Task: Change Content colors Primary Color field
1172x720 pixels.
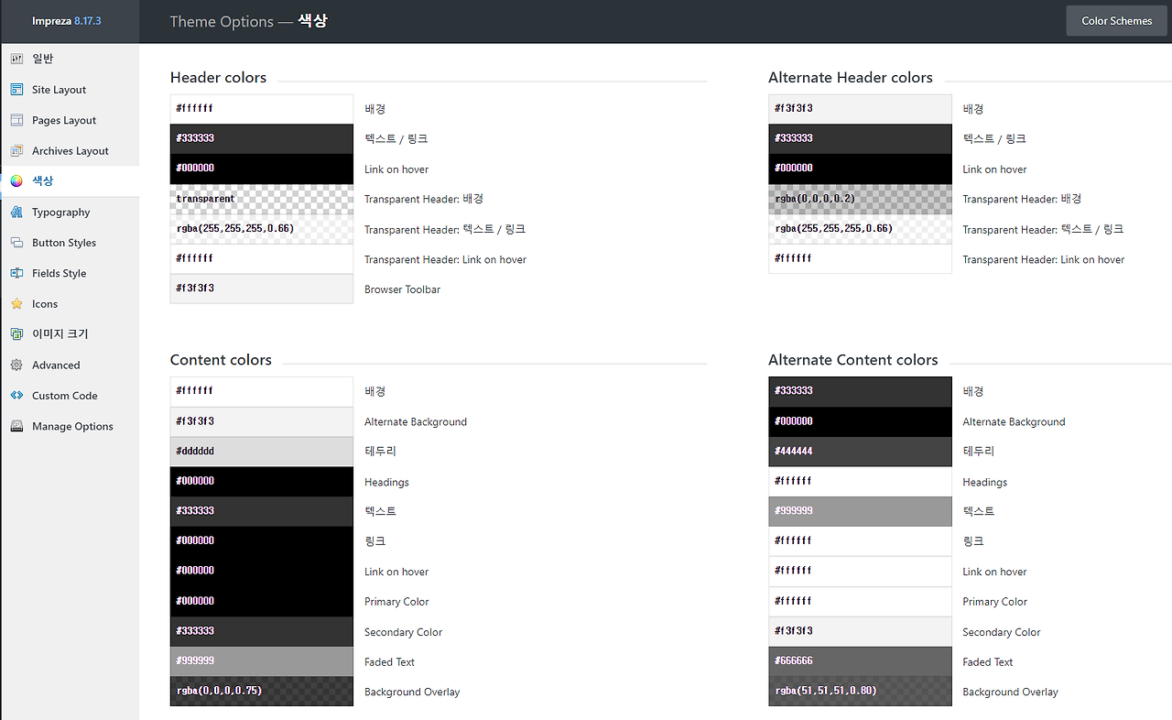Action: click(262, 601)
